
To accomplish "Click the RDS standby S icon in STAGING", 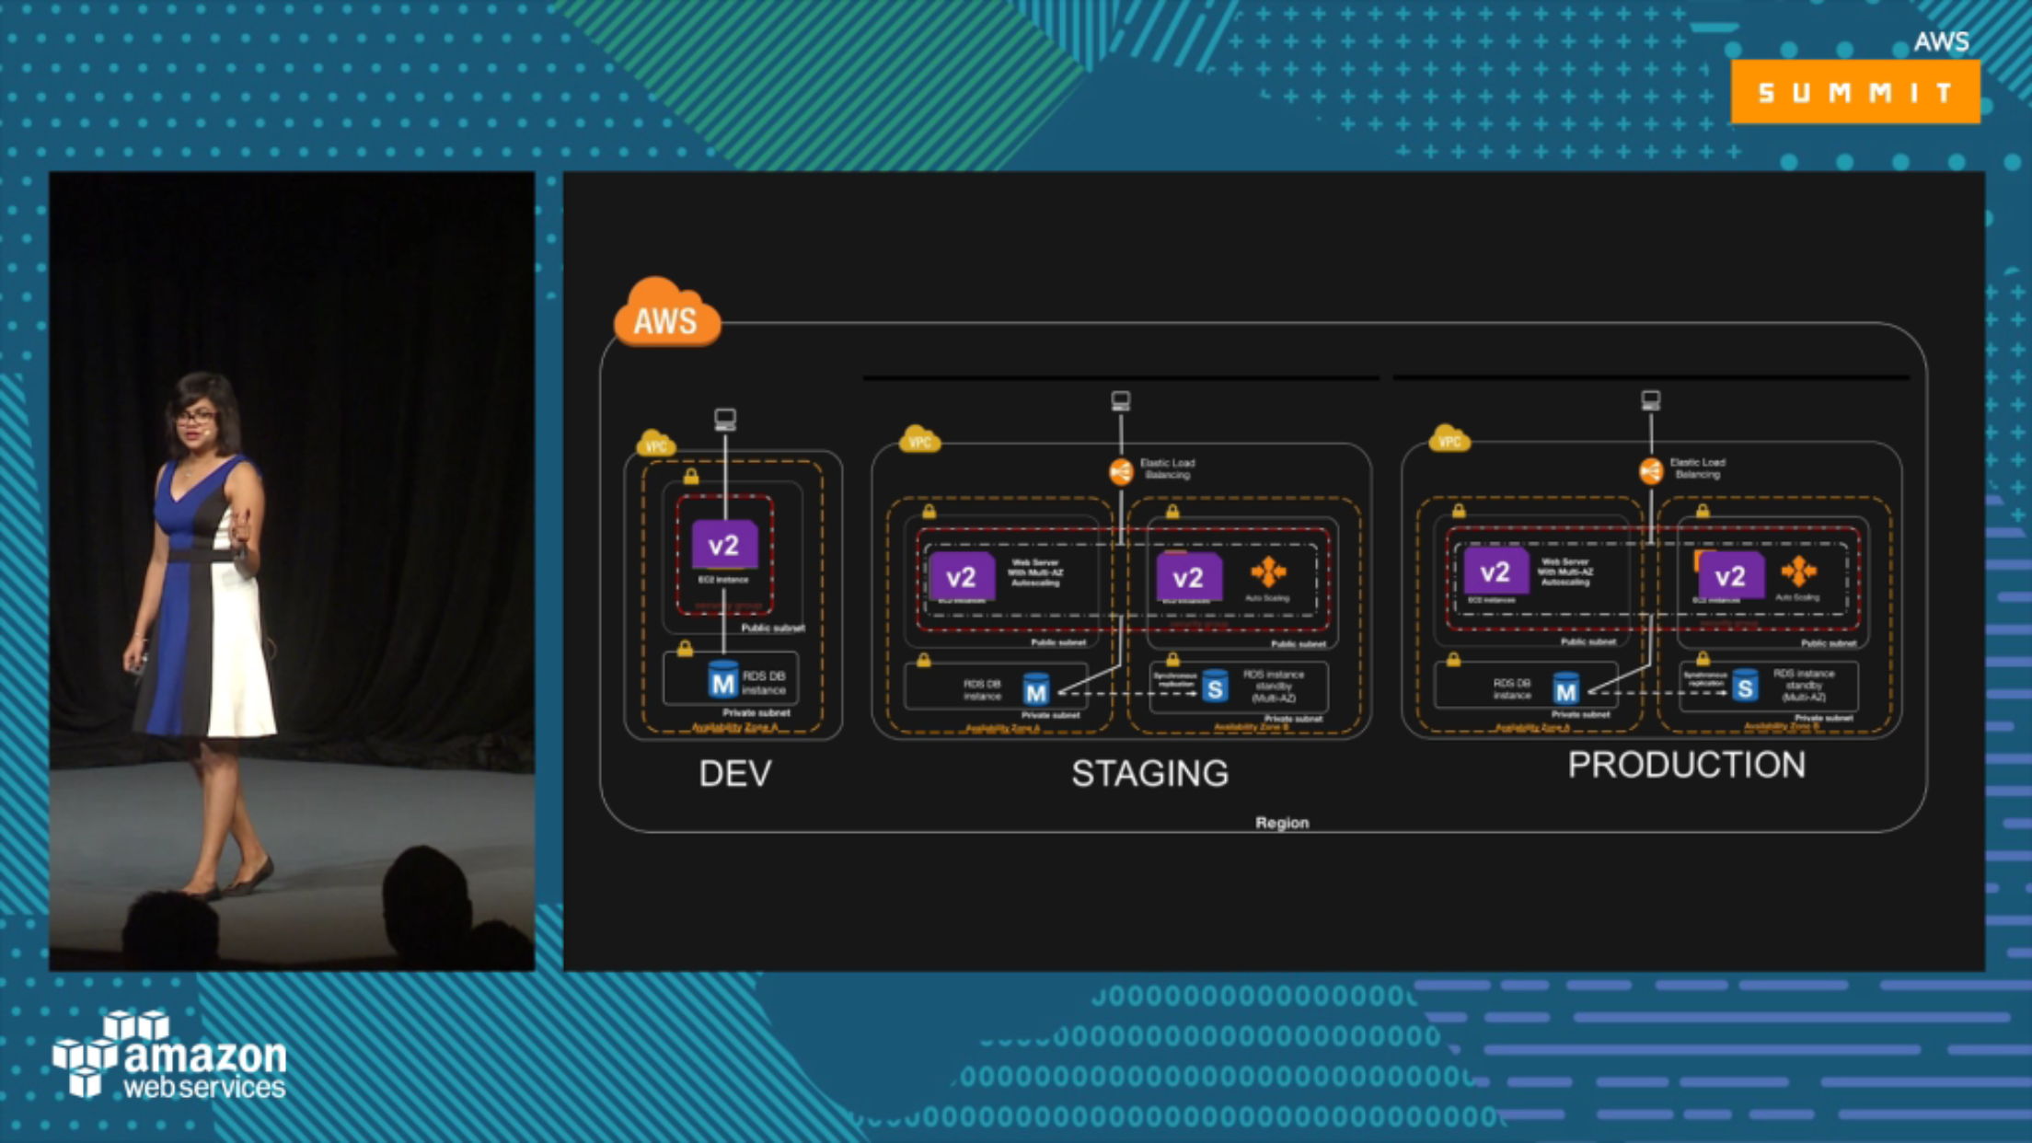I will [x=1215, y=687].
